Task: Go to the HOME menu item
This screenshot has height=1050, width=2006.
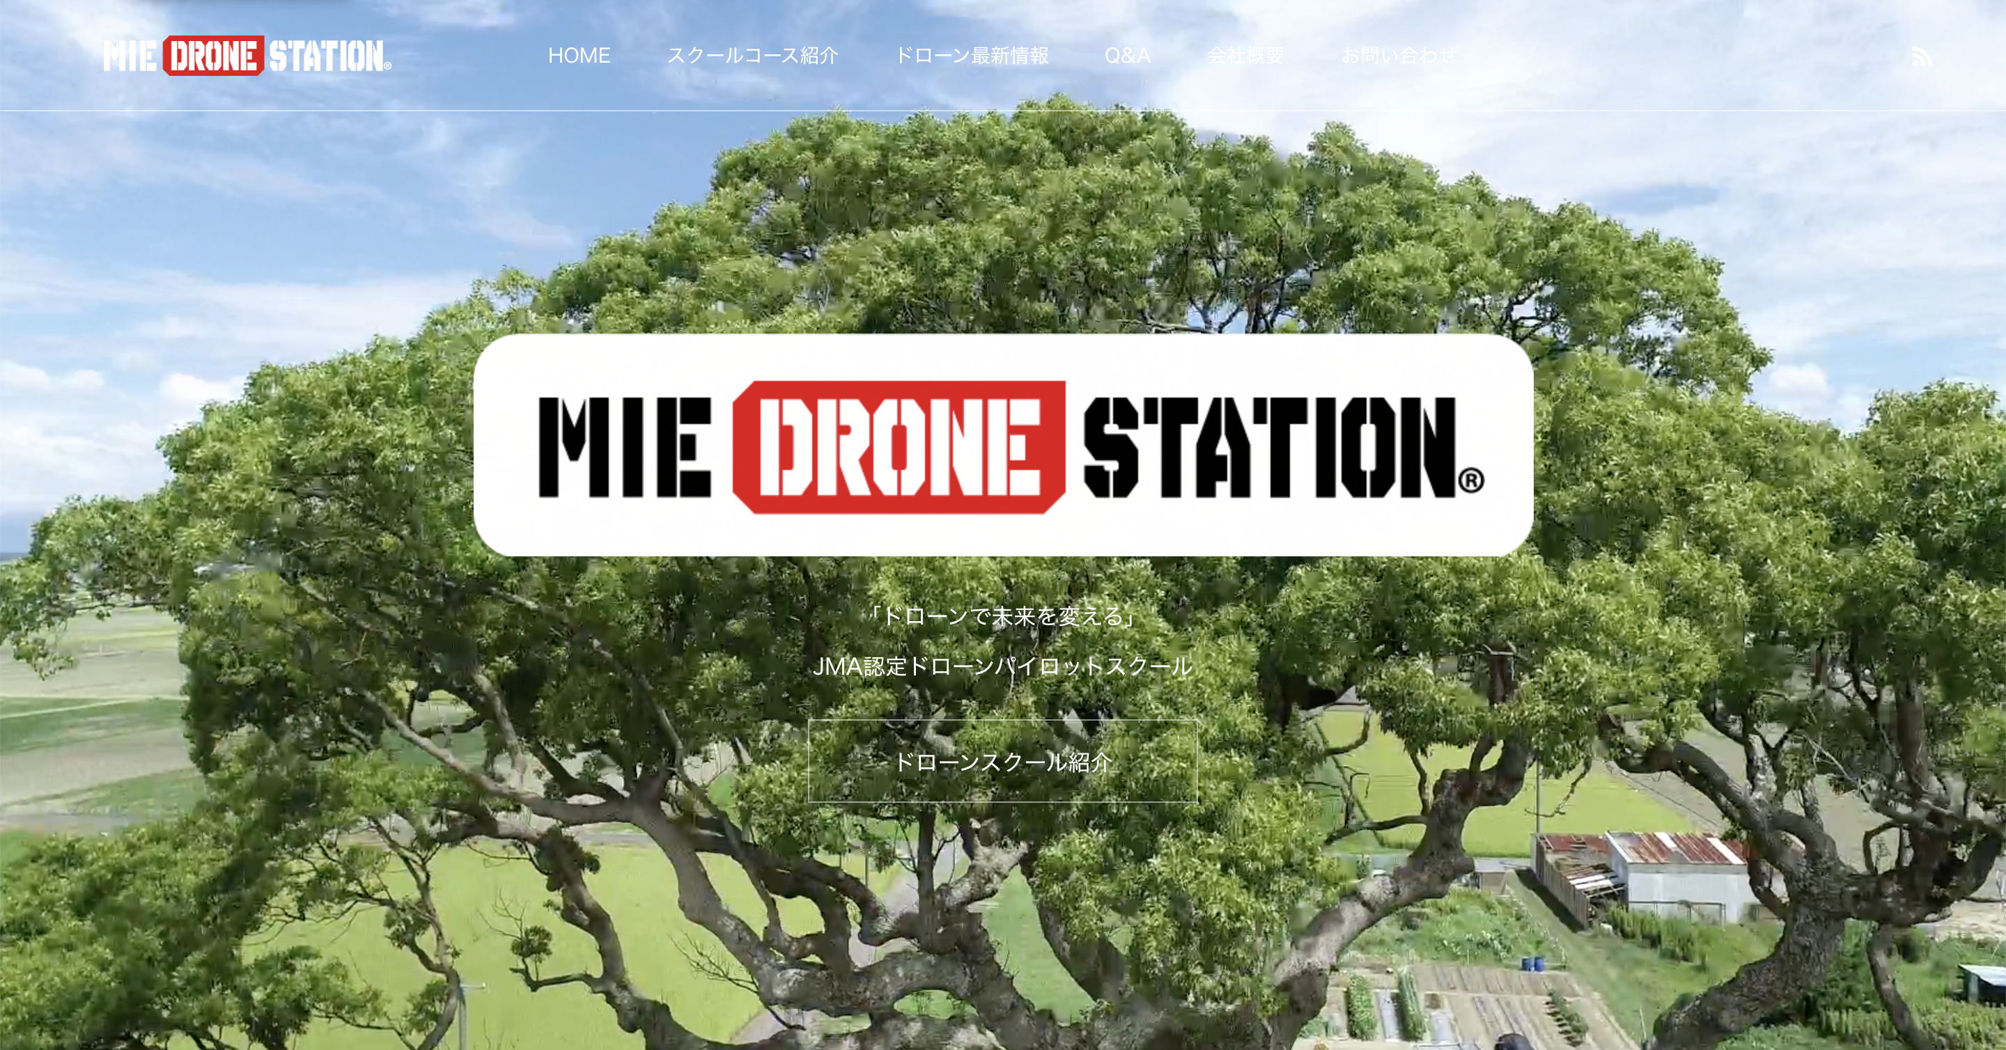Action: coord(579,55)
